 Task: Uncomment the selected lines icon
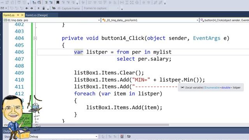pyautogui.click(x=51, y=2)
